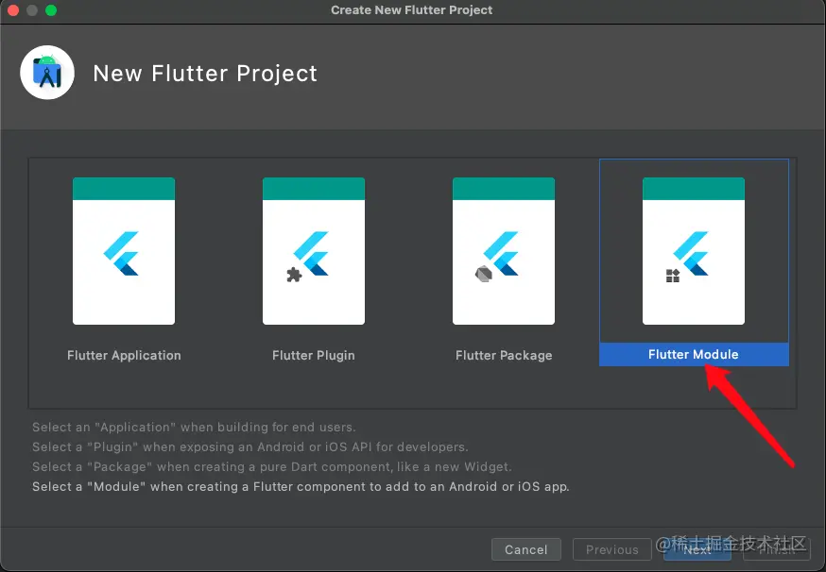Select the Flutter Application card icon
Screen dimensions: 826x572
coord(124,251)
